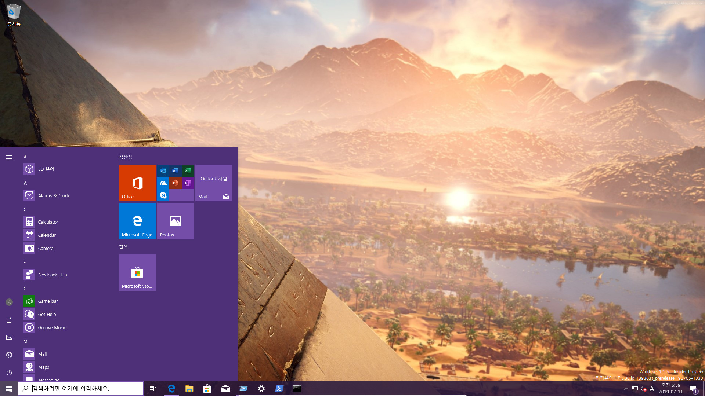Image resolution: width=705 pixels, height=396 pixels.
Task: Open Maps app
Action: pos(66,367)
